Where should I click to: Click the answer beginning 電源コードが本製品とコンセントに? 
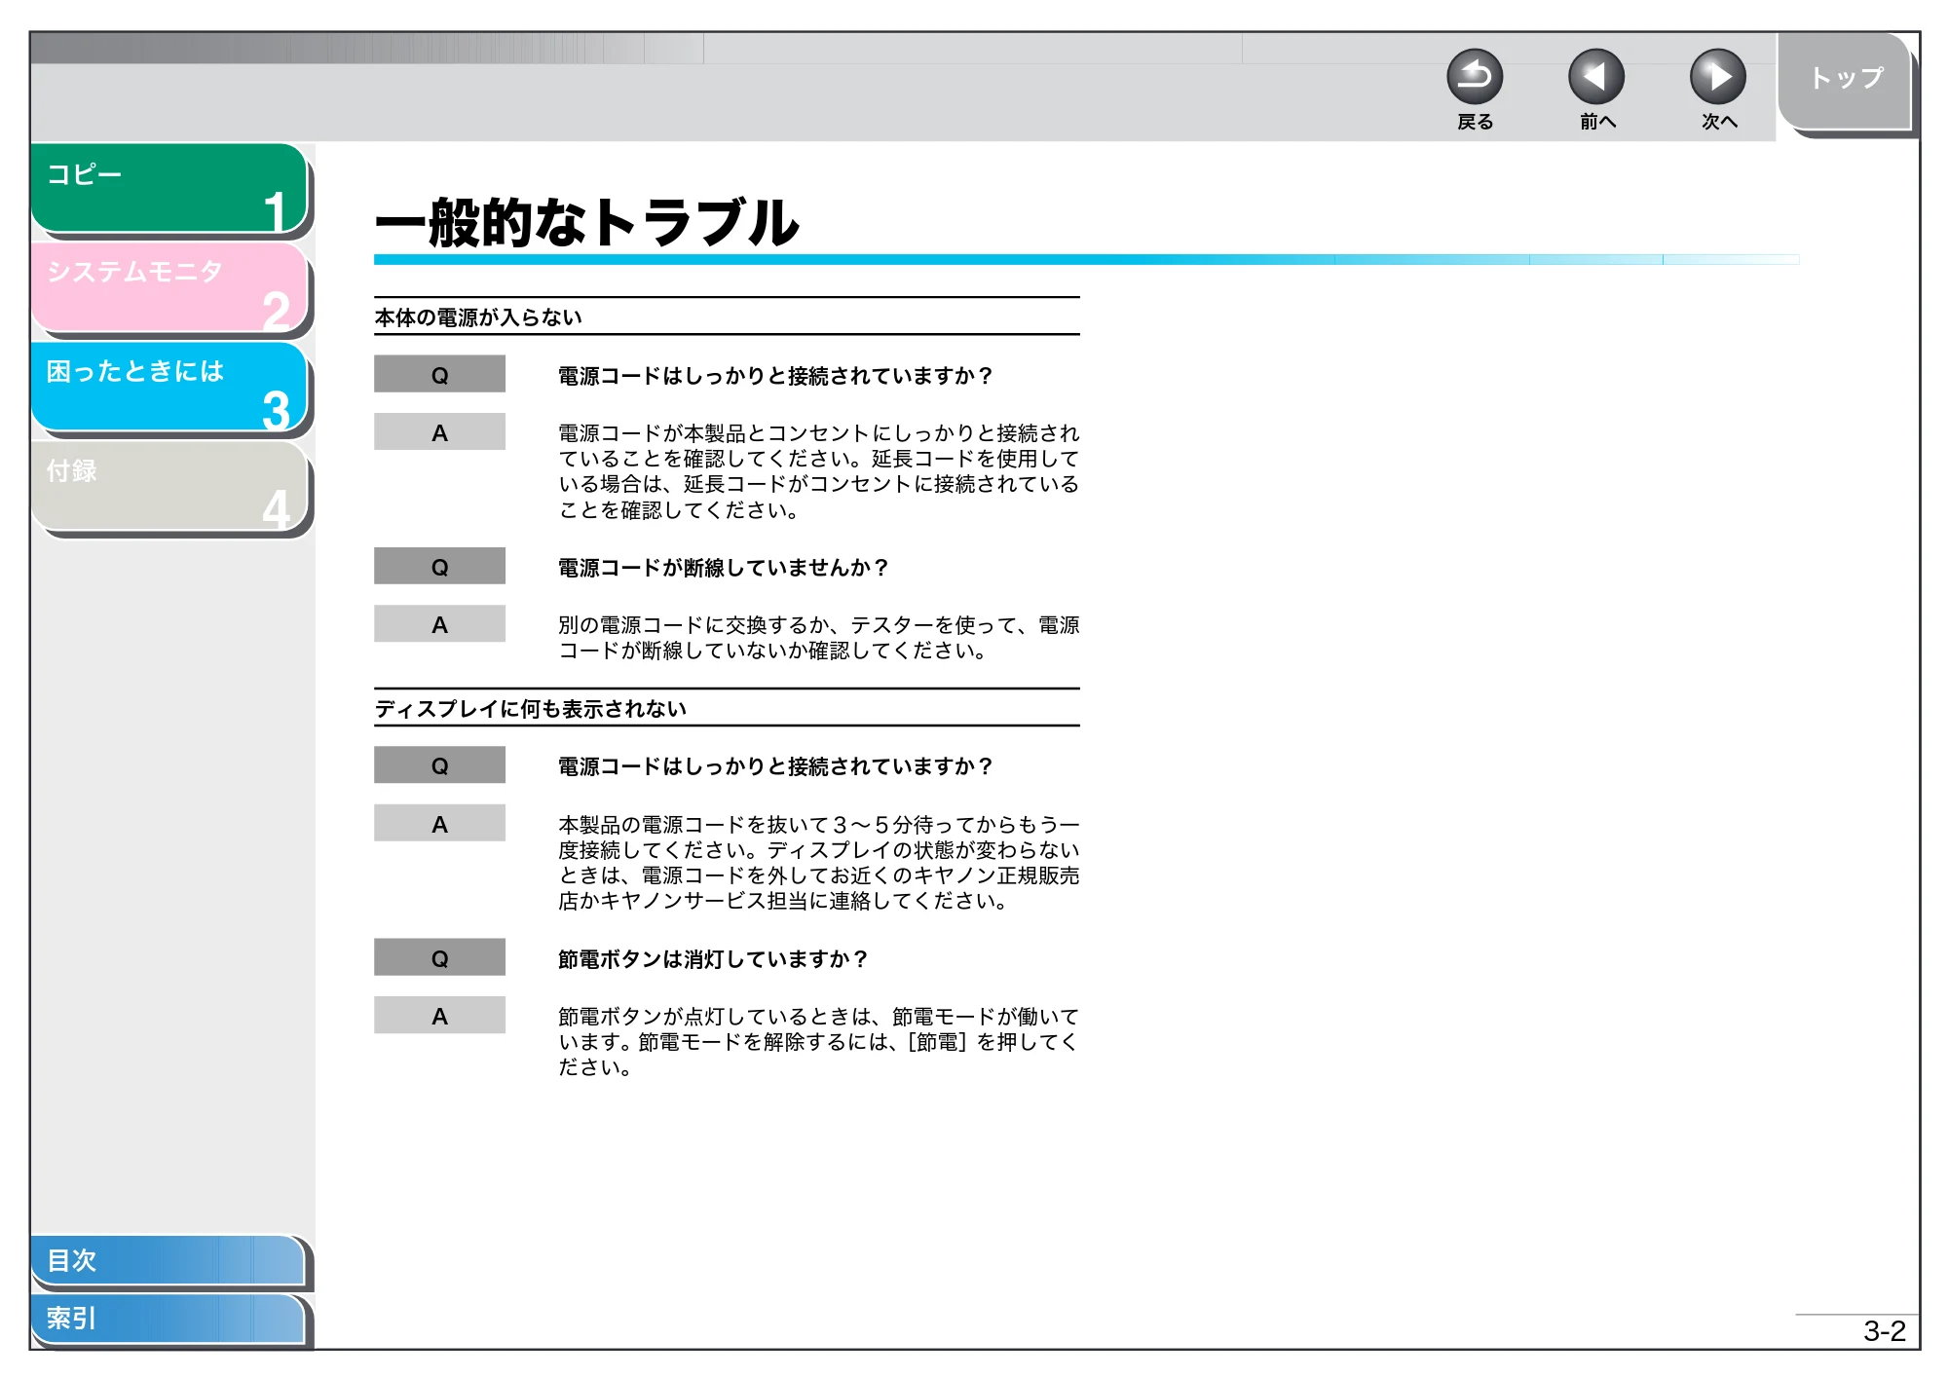tap(818, 471)
